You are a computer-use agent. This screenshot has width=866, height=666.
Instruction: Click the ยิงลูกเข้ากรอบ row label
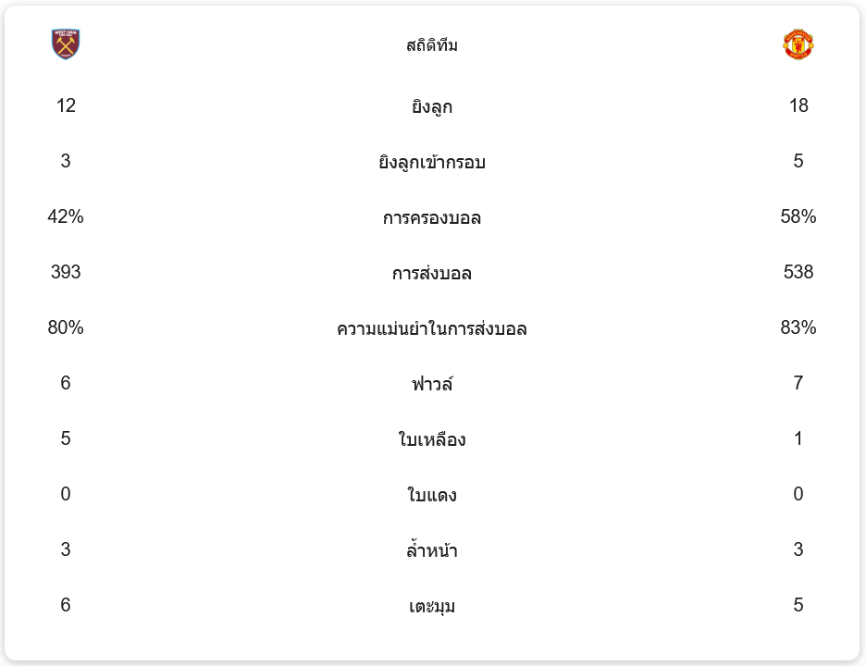coord(432,162)
